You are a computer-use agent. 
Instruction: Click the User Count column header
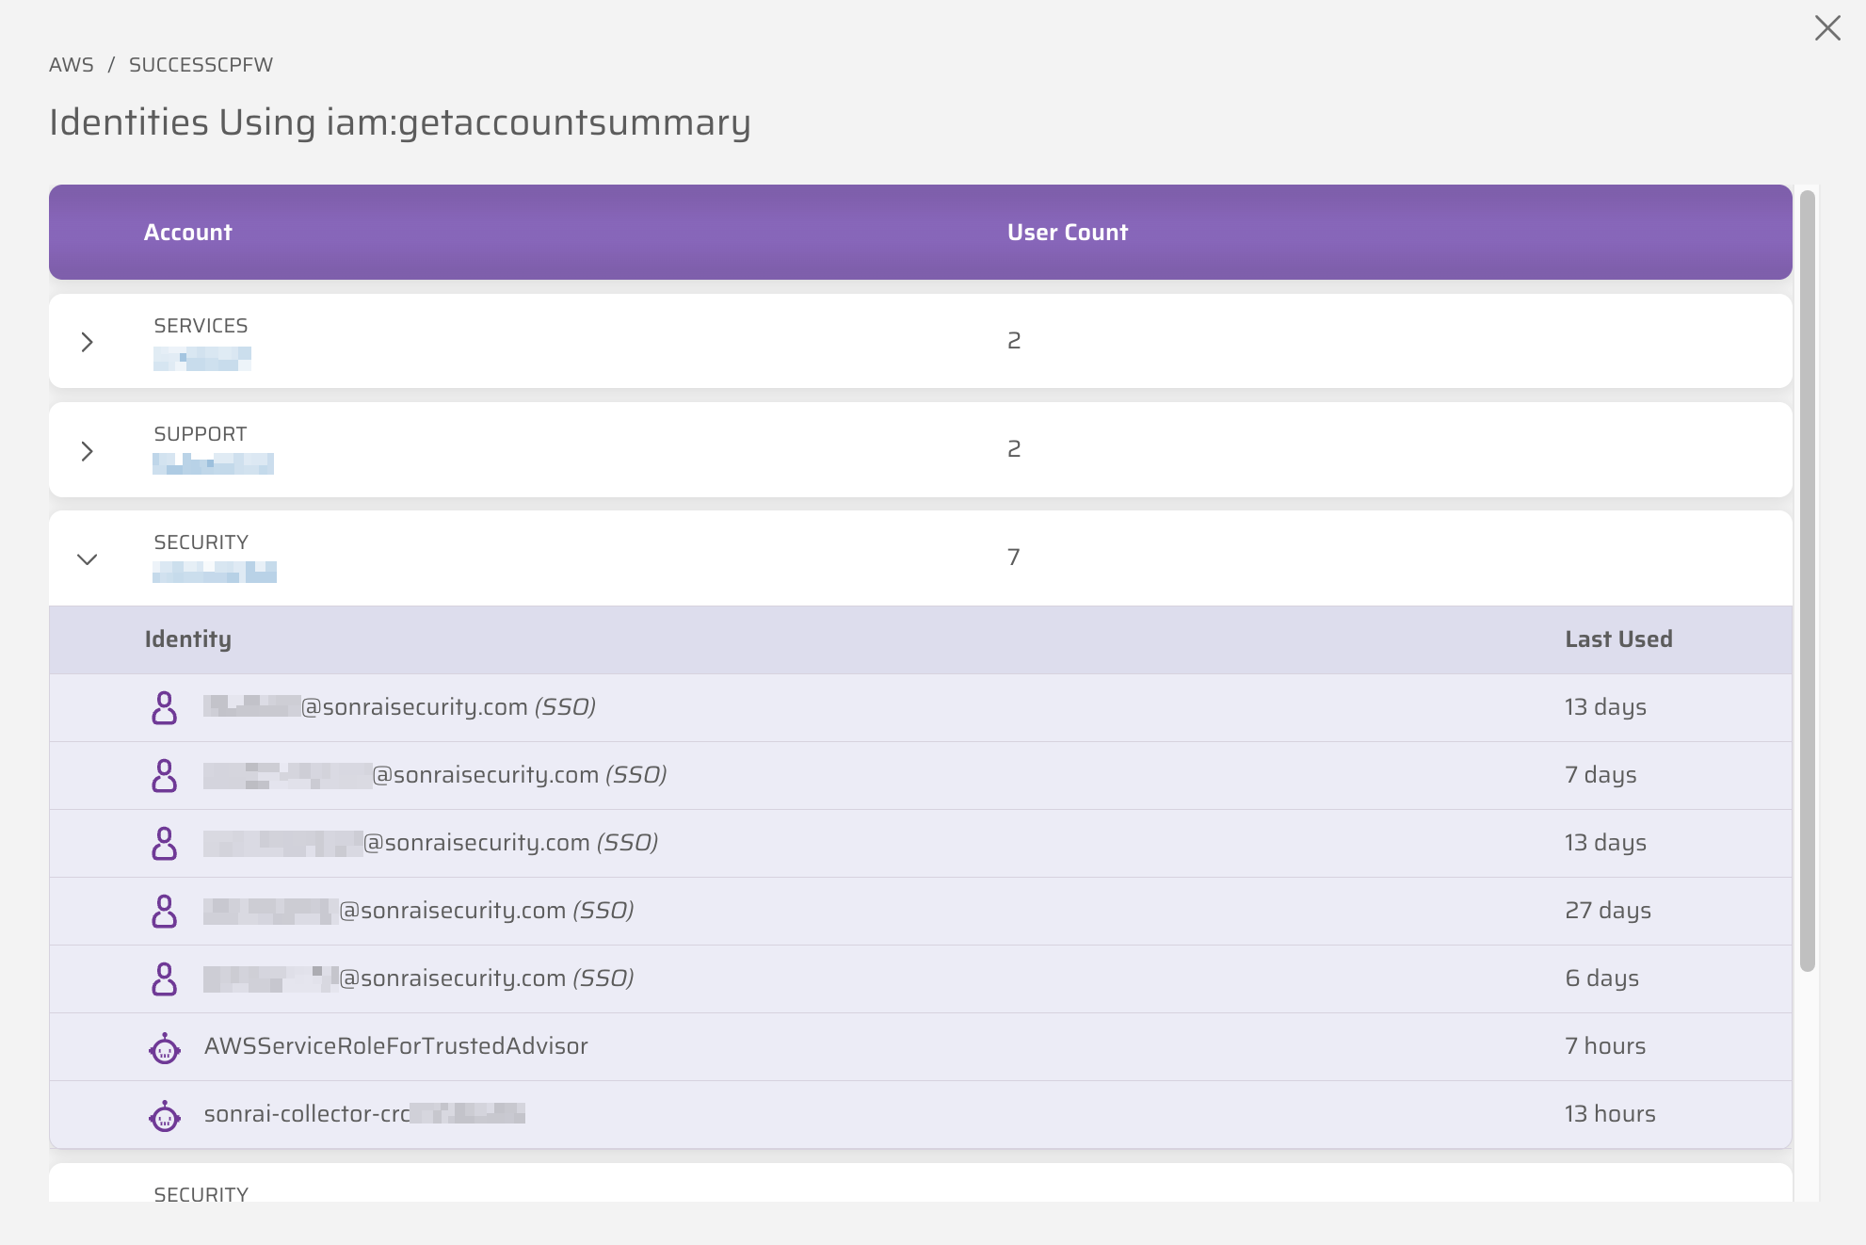pos(1067,233)
